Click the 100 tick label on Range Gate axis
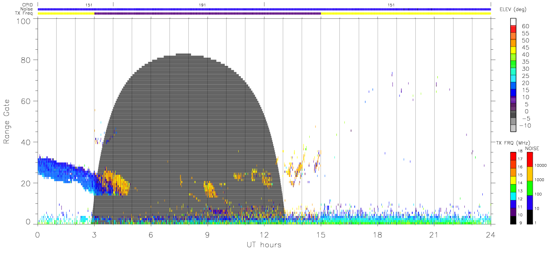This screenshot has height=254, width=552. pyautogui.click(x=22, y=21)
